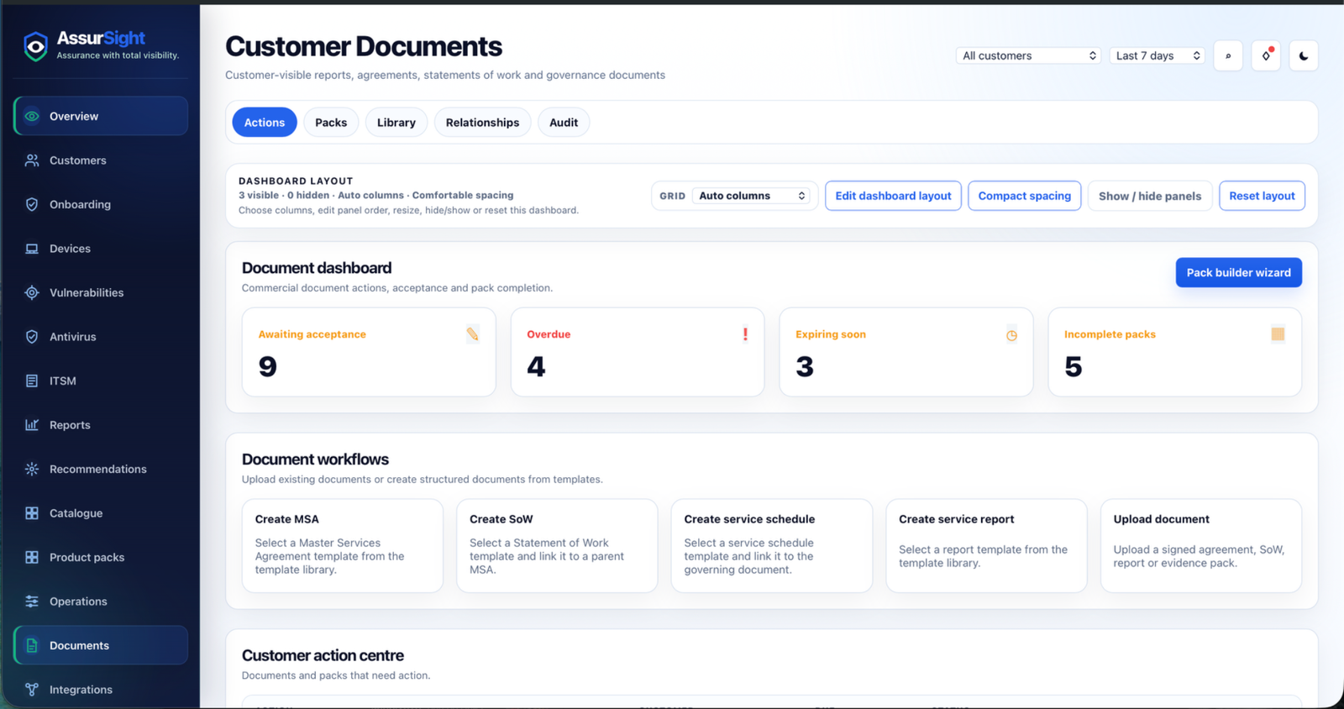Switch to the Library tab
The image size is (1344, 709).
396,123
